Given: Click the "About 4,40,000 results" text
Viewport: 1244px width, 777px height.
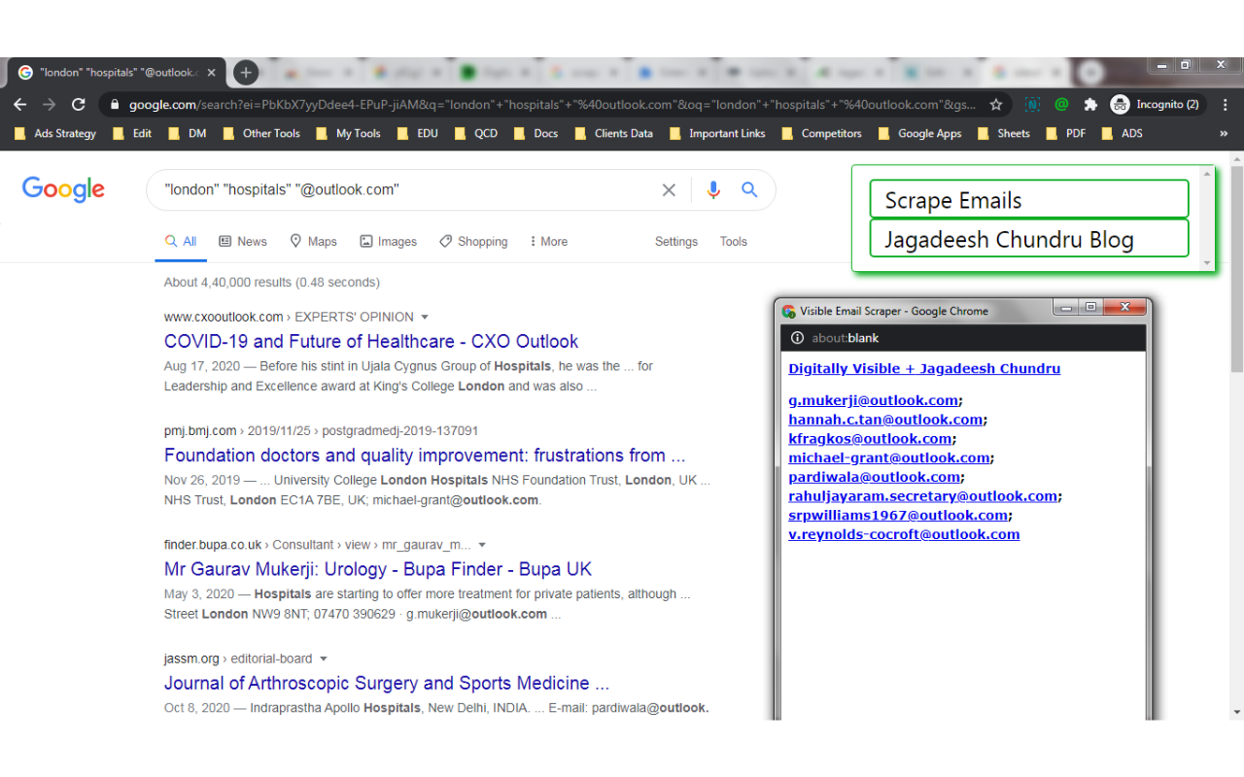Looking at the screenshot, I should tap(271, 283).
